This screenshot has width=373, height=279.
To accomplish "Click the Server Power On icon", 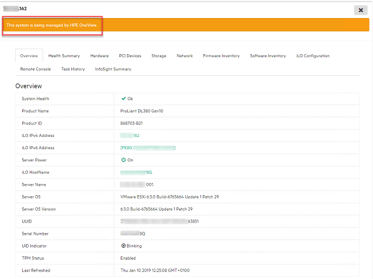I will coord(124,160).
